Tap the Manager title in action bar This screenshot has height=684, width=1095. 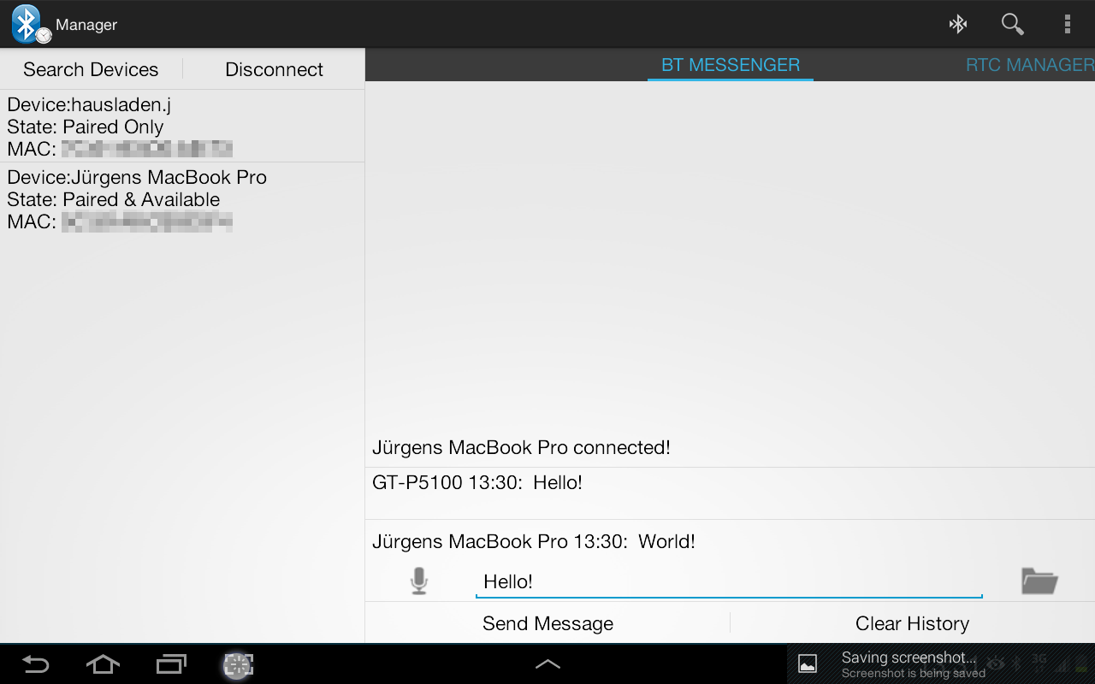[x=86, y=25]
